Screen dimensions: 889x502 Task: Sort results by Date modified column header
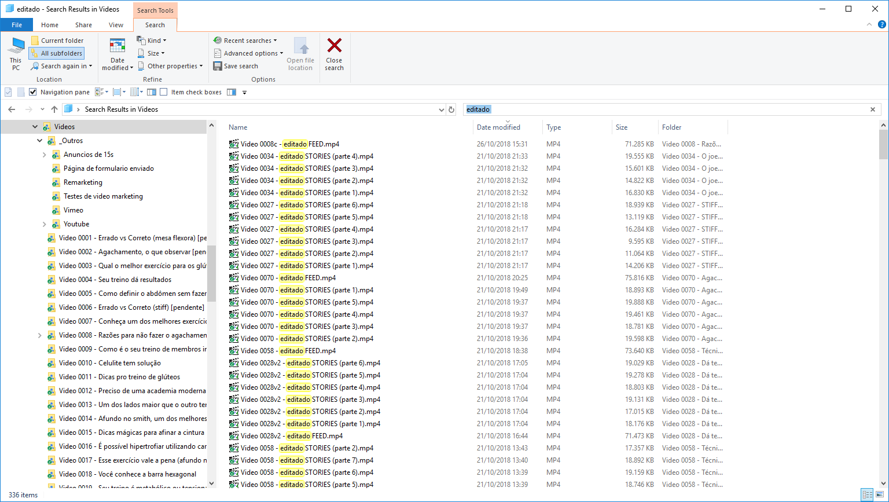click(x=498, y=127)
